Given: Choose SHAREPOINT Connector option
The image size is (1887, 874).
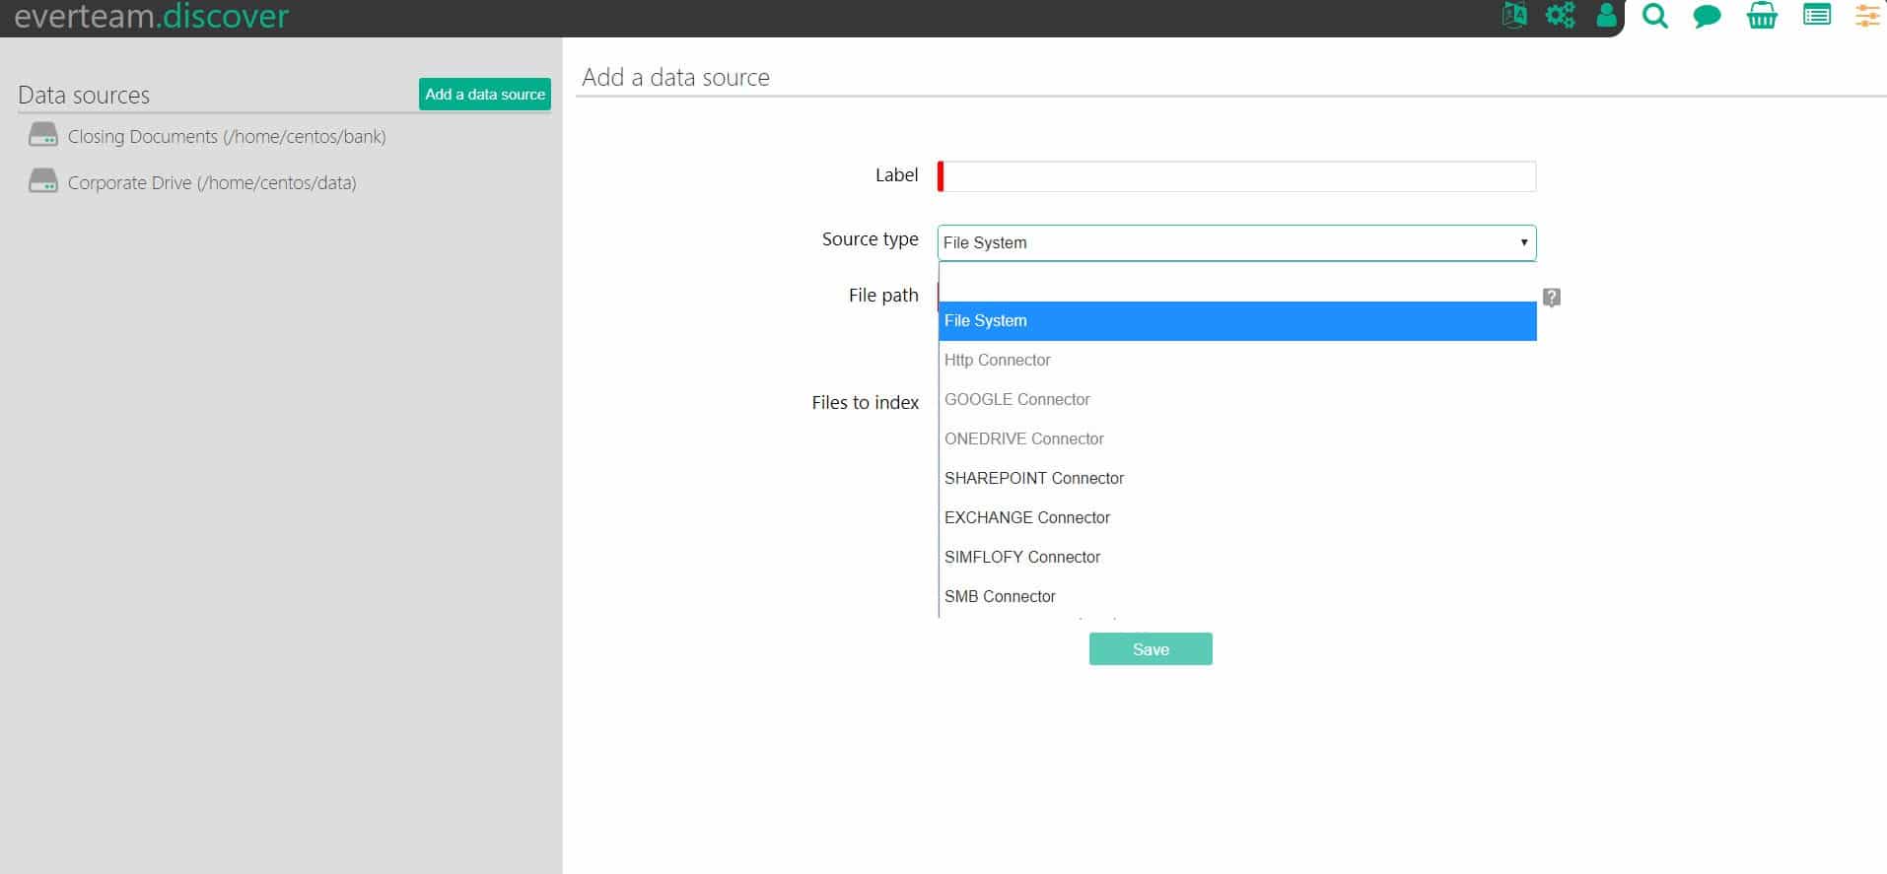Looking at the screenshot, I should click(x=1237, y=479).
